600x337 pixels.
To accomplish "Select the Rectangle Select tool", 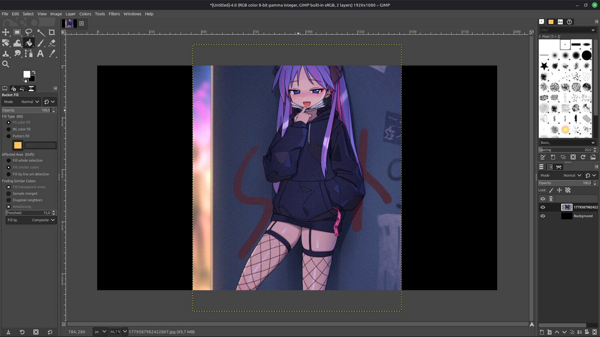I will tap(17, 32).
